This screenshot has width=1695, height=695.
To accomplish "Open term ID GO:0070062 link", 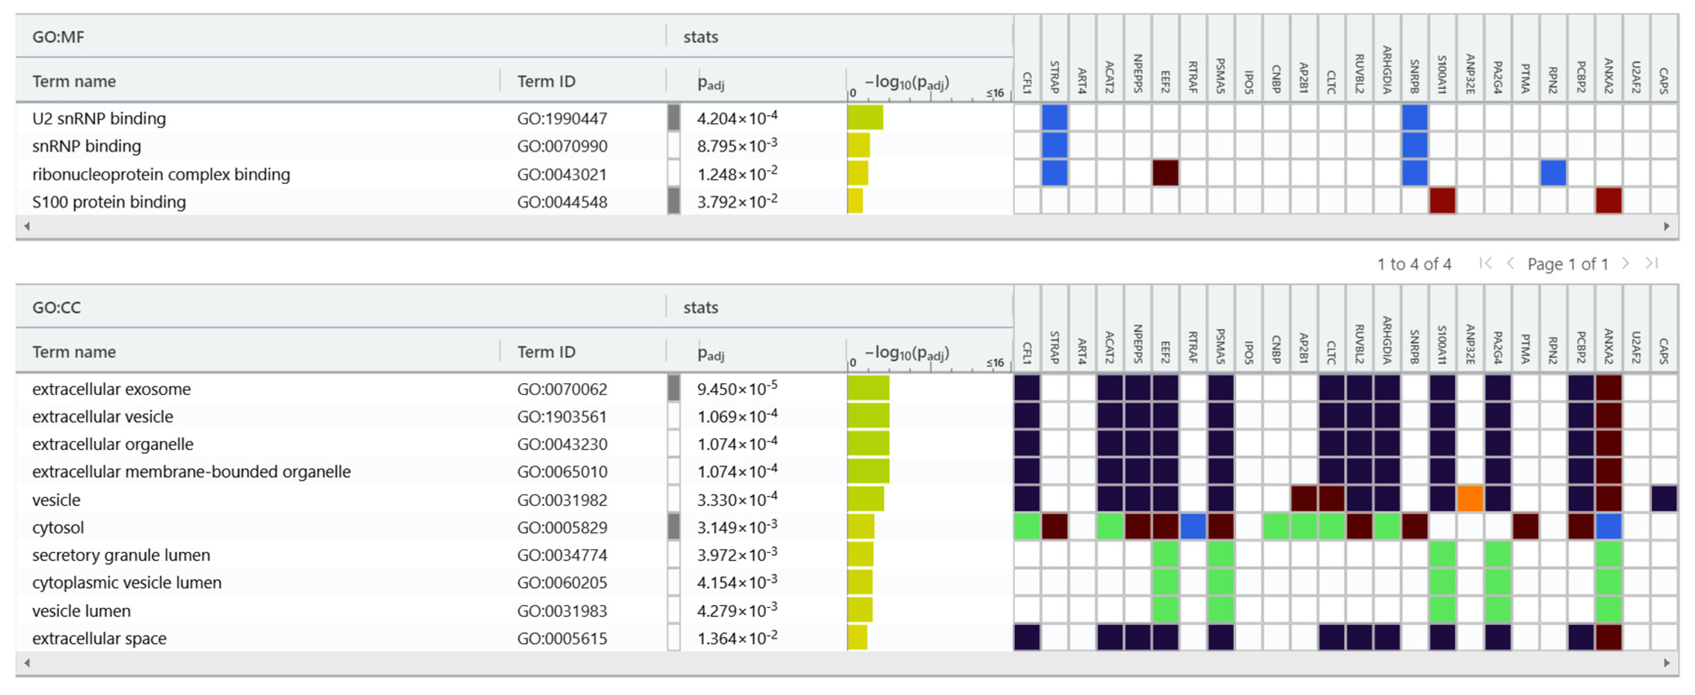I will 562,389.
